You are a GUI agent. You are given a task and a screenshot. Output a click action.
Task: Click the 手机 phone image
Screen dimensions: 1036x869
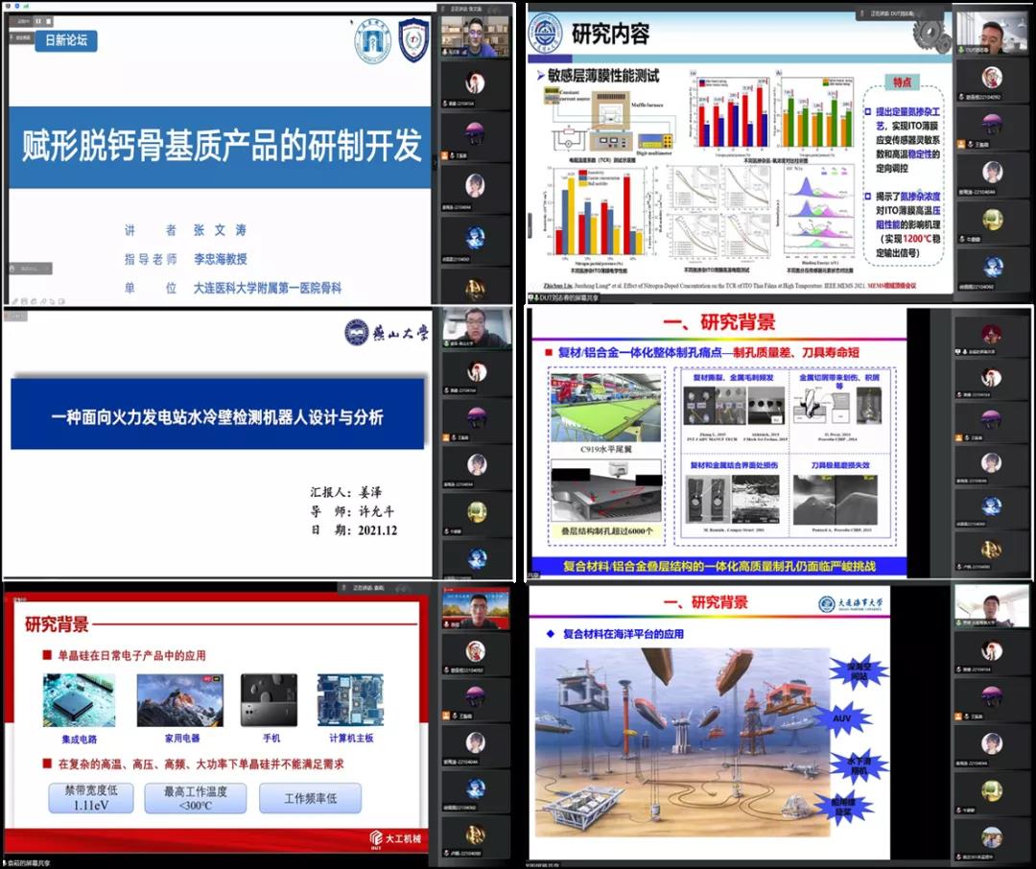pos(269,700)
